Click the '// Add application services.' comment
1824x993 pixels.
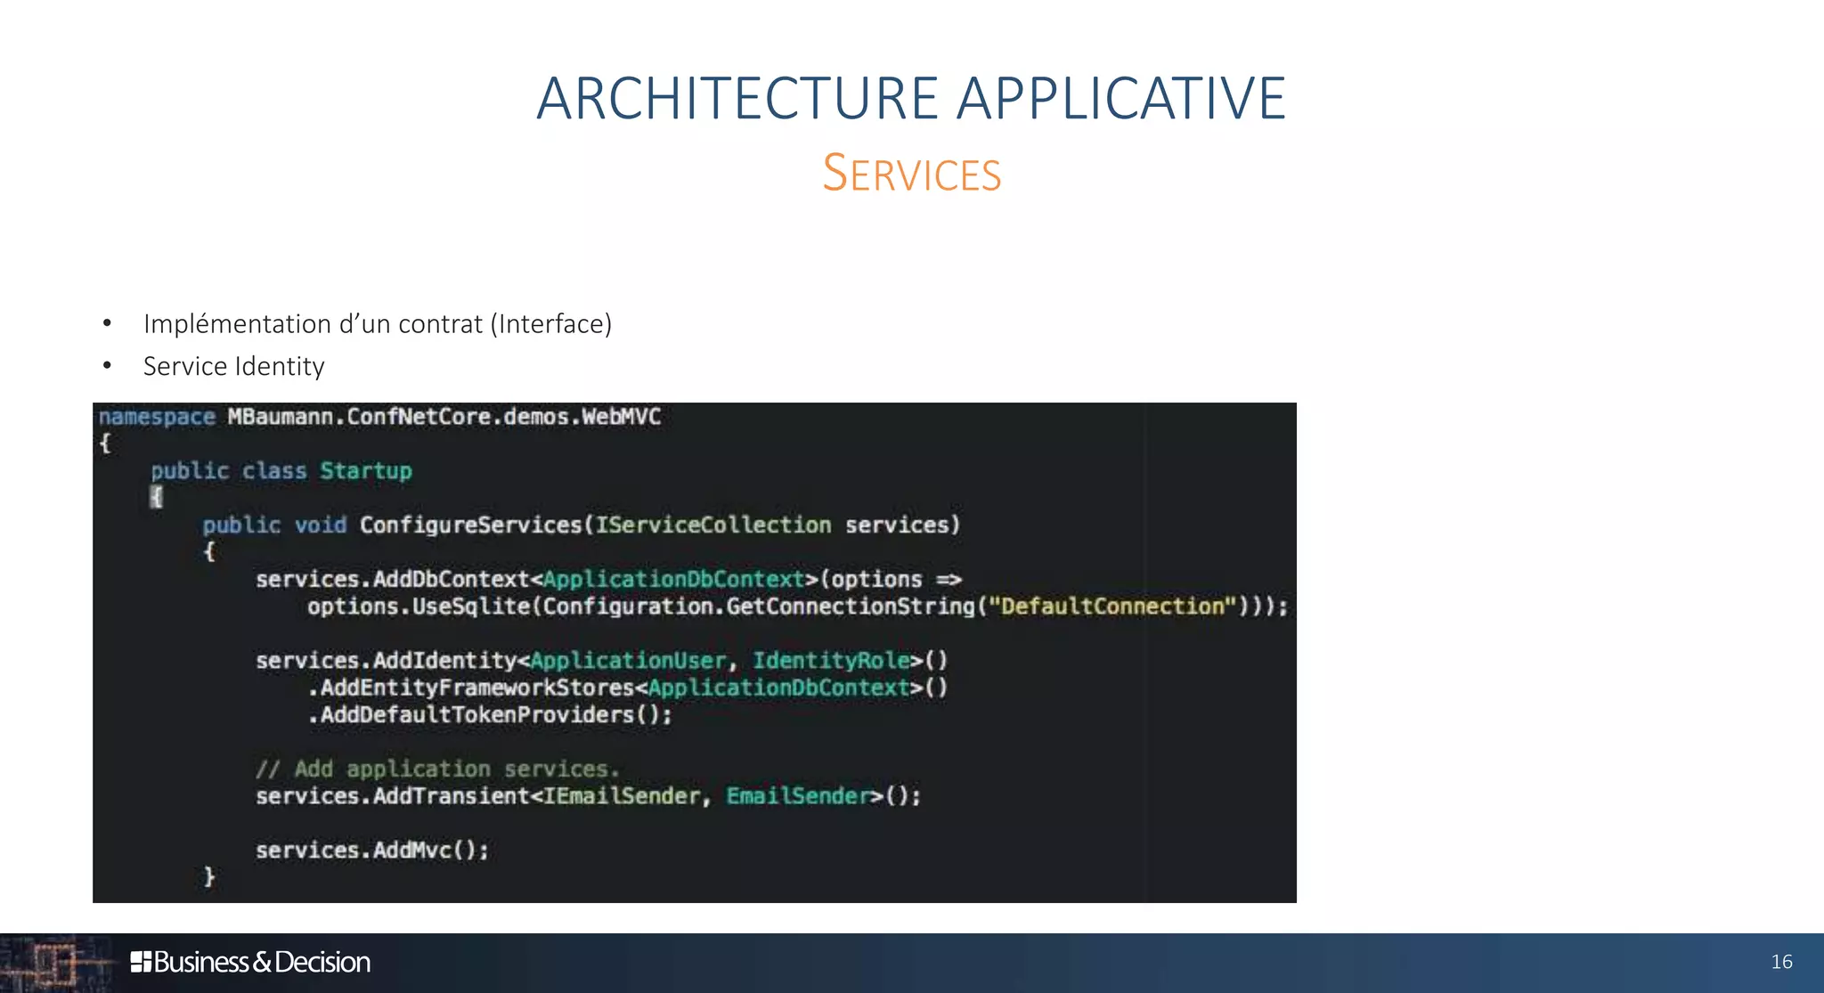tap(437, 769)
